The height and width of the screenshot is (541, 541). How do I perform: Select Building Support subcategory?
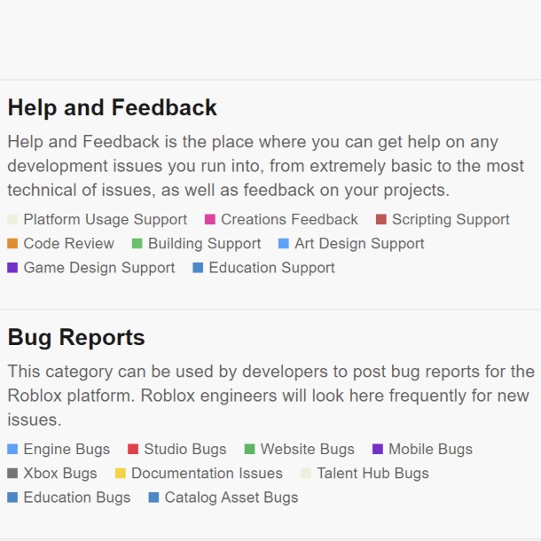click(x=197, y=244)
